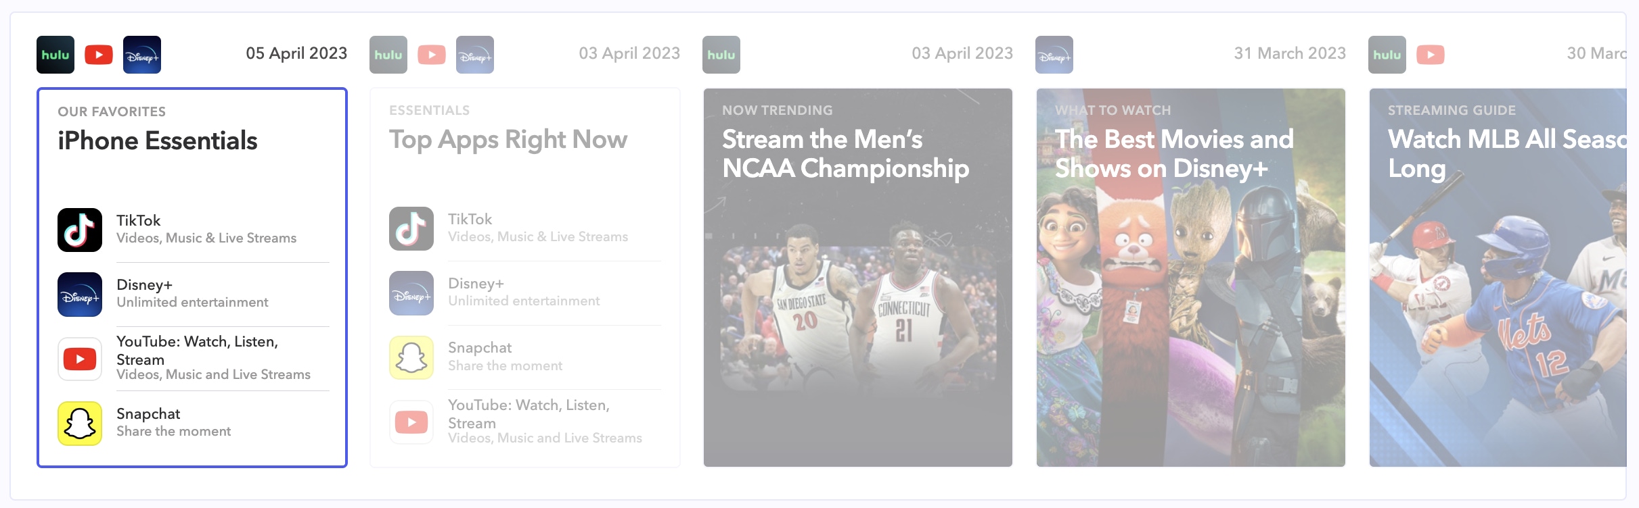Open TikTok icon in iPhone Essentials list

80,230
